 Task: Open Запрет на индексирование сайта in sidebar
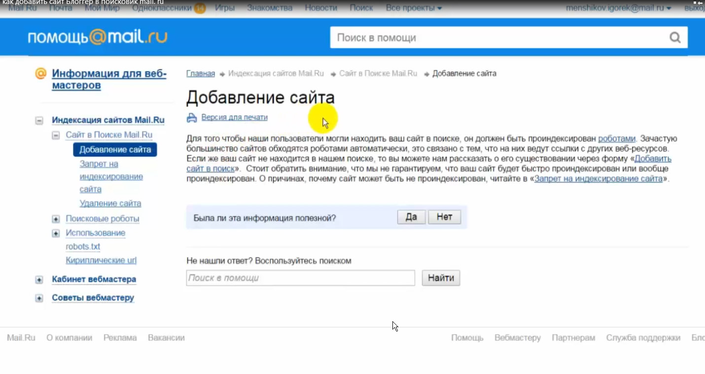[x=111, y=177]
